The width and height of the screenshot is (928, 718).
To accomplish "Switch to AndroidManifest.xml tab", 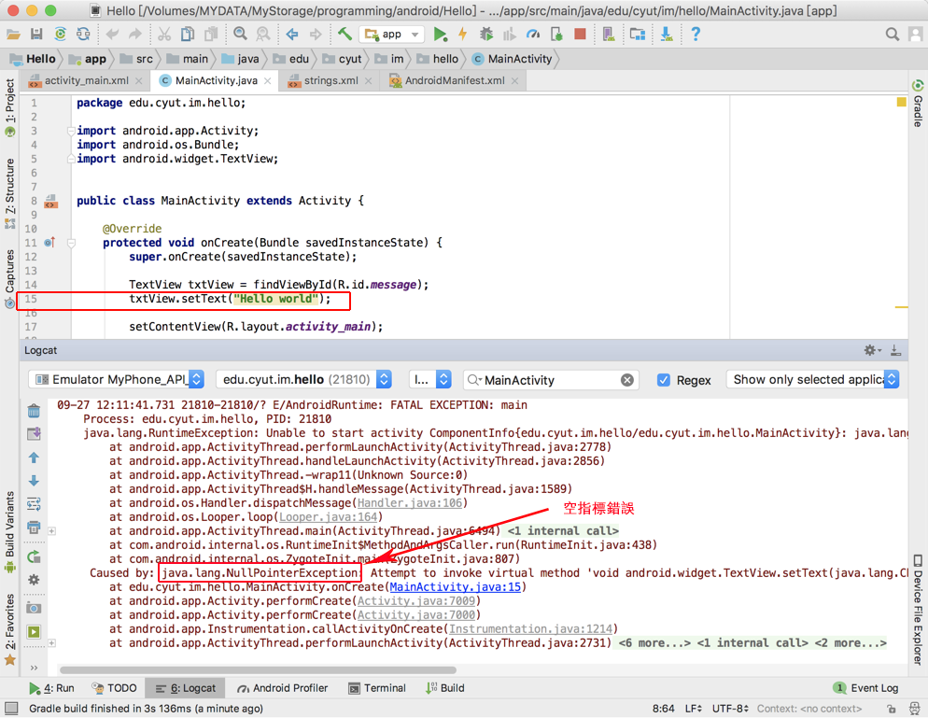I will pos(454,80).
